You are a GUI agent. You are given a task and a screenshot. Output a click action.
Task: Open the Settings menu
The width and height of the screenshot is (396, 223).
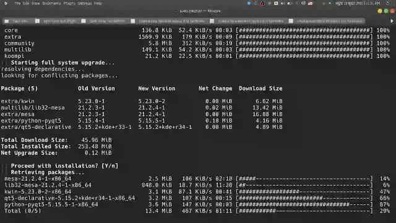coord(85,3)
